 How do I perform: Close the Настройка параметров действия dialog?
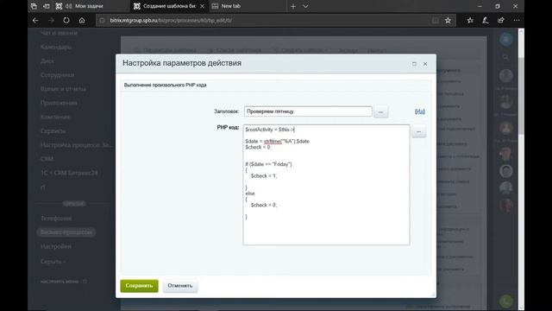[x=425, y=64]
